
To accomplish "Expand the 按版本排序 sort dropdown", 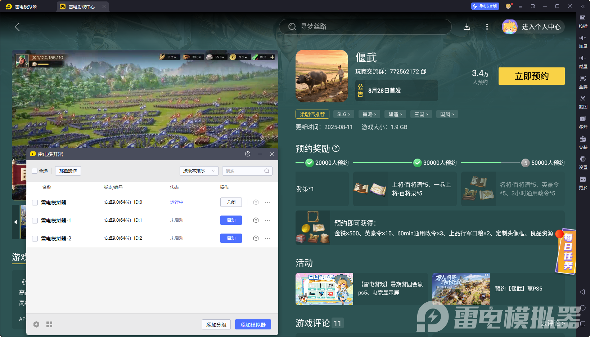I will click(x=199, y=171).
